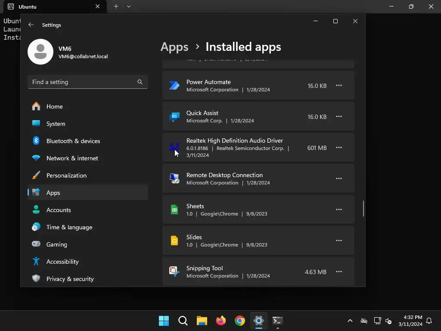Open more options for Remote Desktop Connection
This screenshot has height=331, width=441.
(x=339, y=178)
